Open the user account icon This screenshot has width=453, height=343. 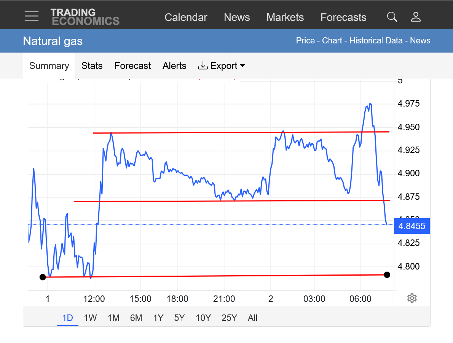point(416,17)
